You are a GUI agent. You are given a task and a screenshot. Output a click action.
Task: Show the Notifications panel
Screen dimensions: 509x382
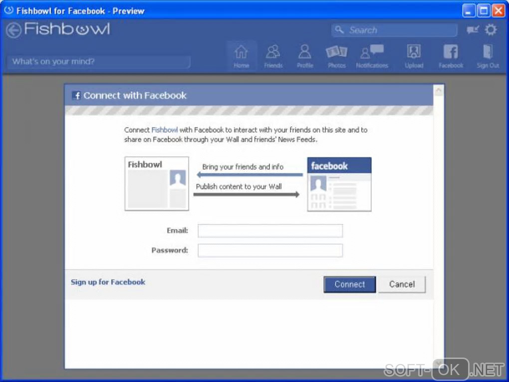click(372, 56)
